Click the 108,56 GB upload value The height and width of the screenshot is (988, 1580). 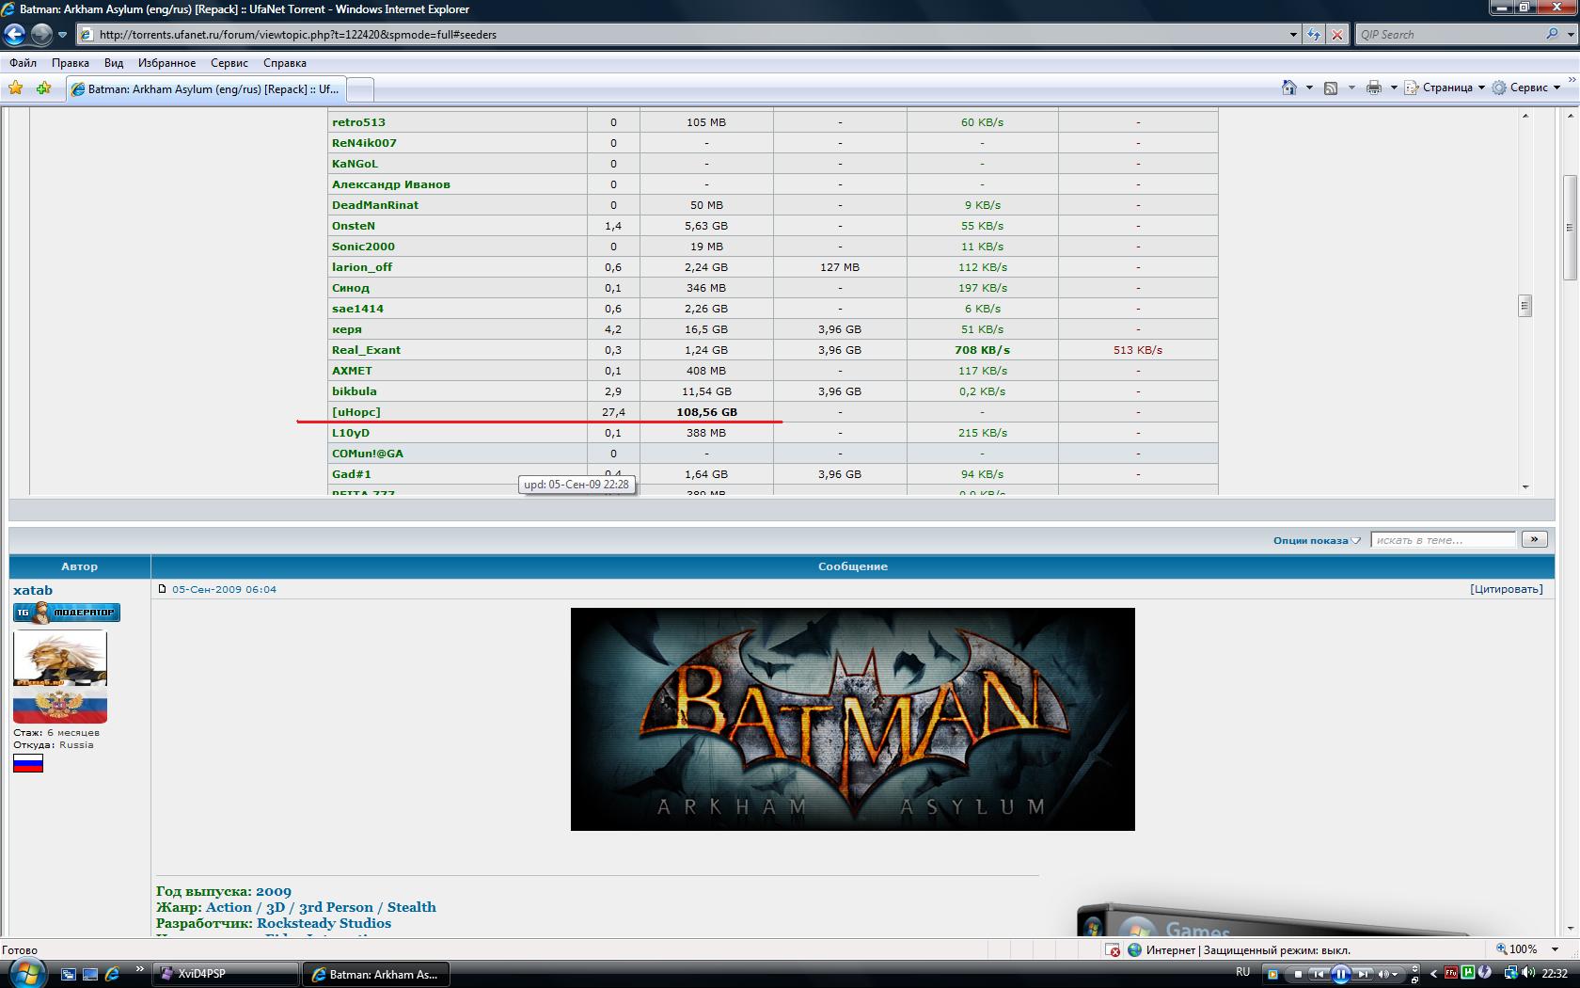click(x=706, y=412)
